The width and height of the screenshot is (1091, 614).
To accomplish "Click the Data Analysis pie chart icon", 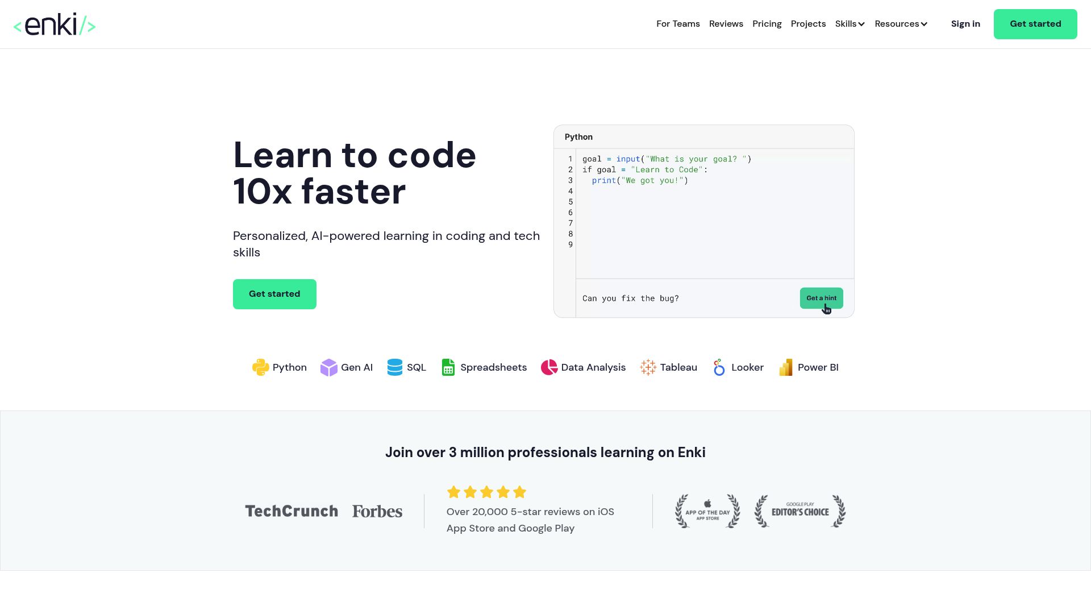I will 549,367.
